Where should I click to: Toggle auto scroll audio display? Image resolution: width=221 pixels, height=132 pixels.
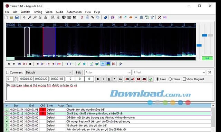point(103,64)
